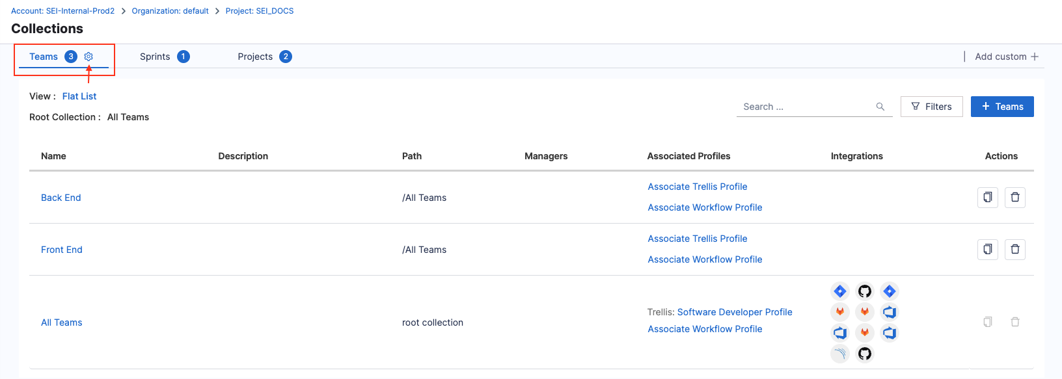The width and height of the screenshot is (1062, 379).
Task: Click the search magnifier icon
Action: [880, 107]
